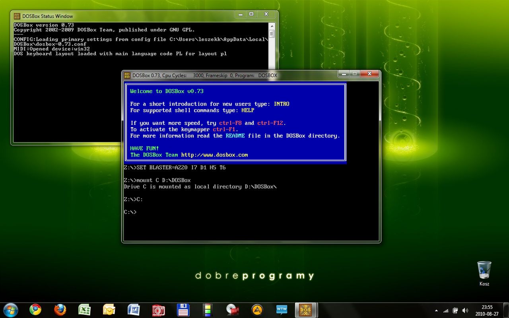The image size is (509, 318).
Task: Click the DOSBox Status Window title icon
Action: pyautogui.click(x=17, y=16)
